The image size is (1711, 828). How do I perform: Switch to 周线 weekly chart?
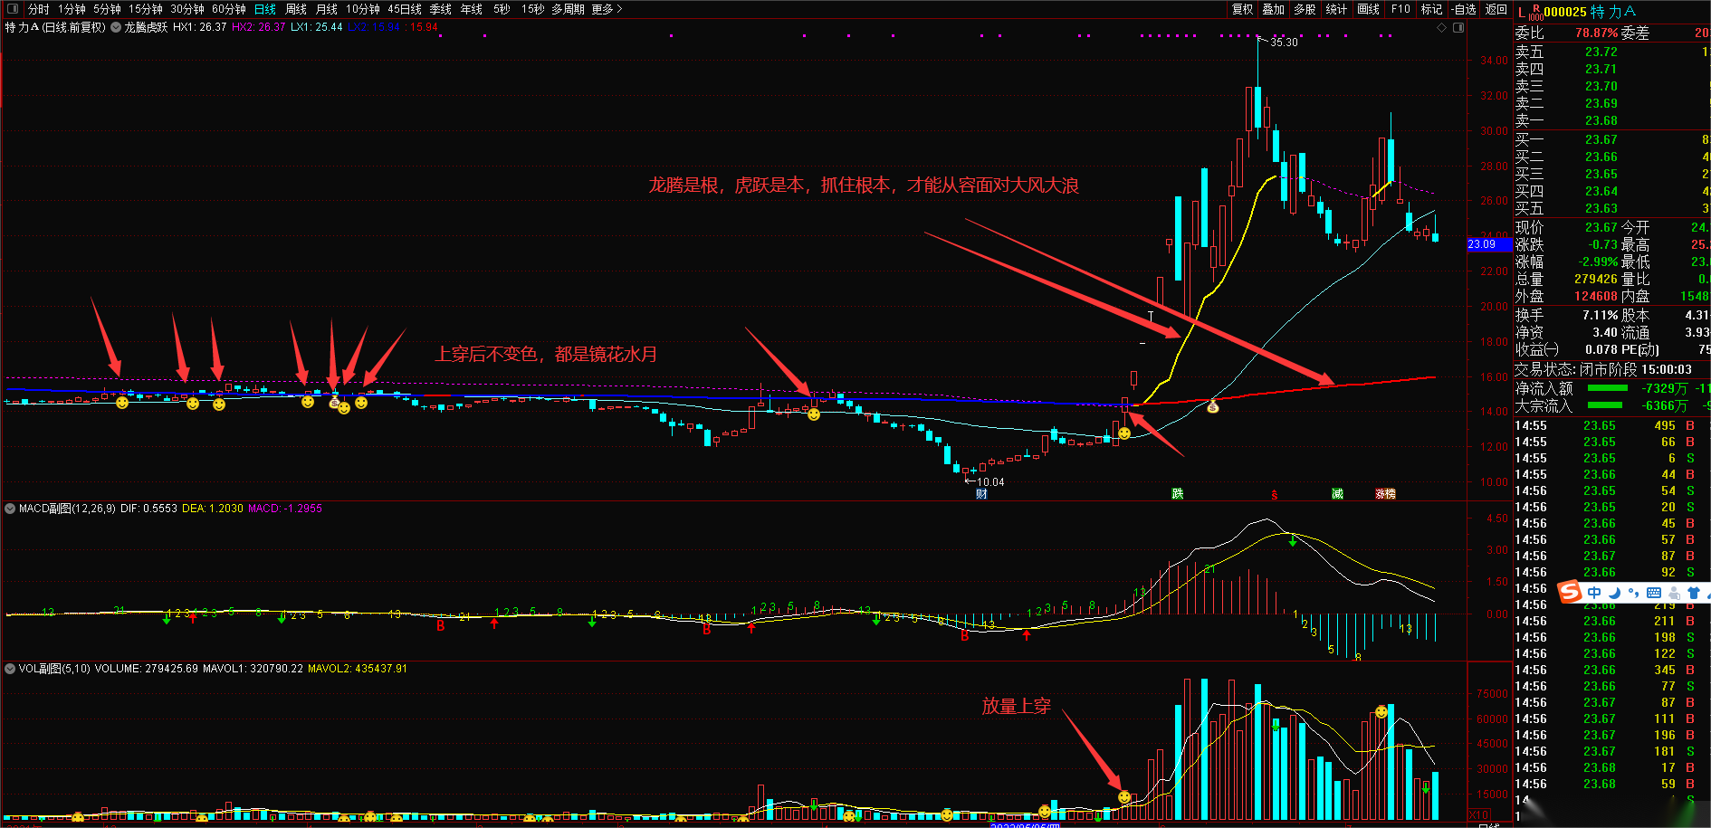[x=296, y=9]
